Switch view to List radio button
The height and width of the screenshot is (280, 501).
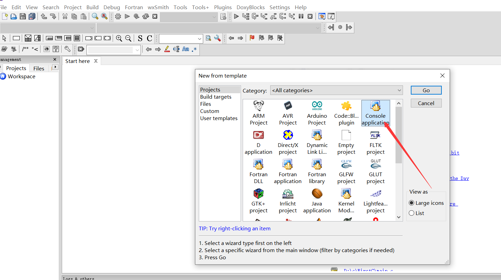pyautogui.click(x=411, y=213)
